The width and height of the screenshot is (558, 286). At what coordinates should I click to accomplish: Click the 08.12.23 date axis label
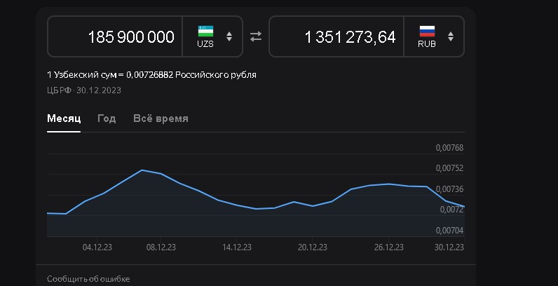tap(161, 247)
